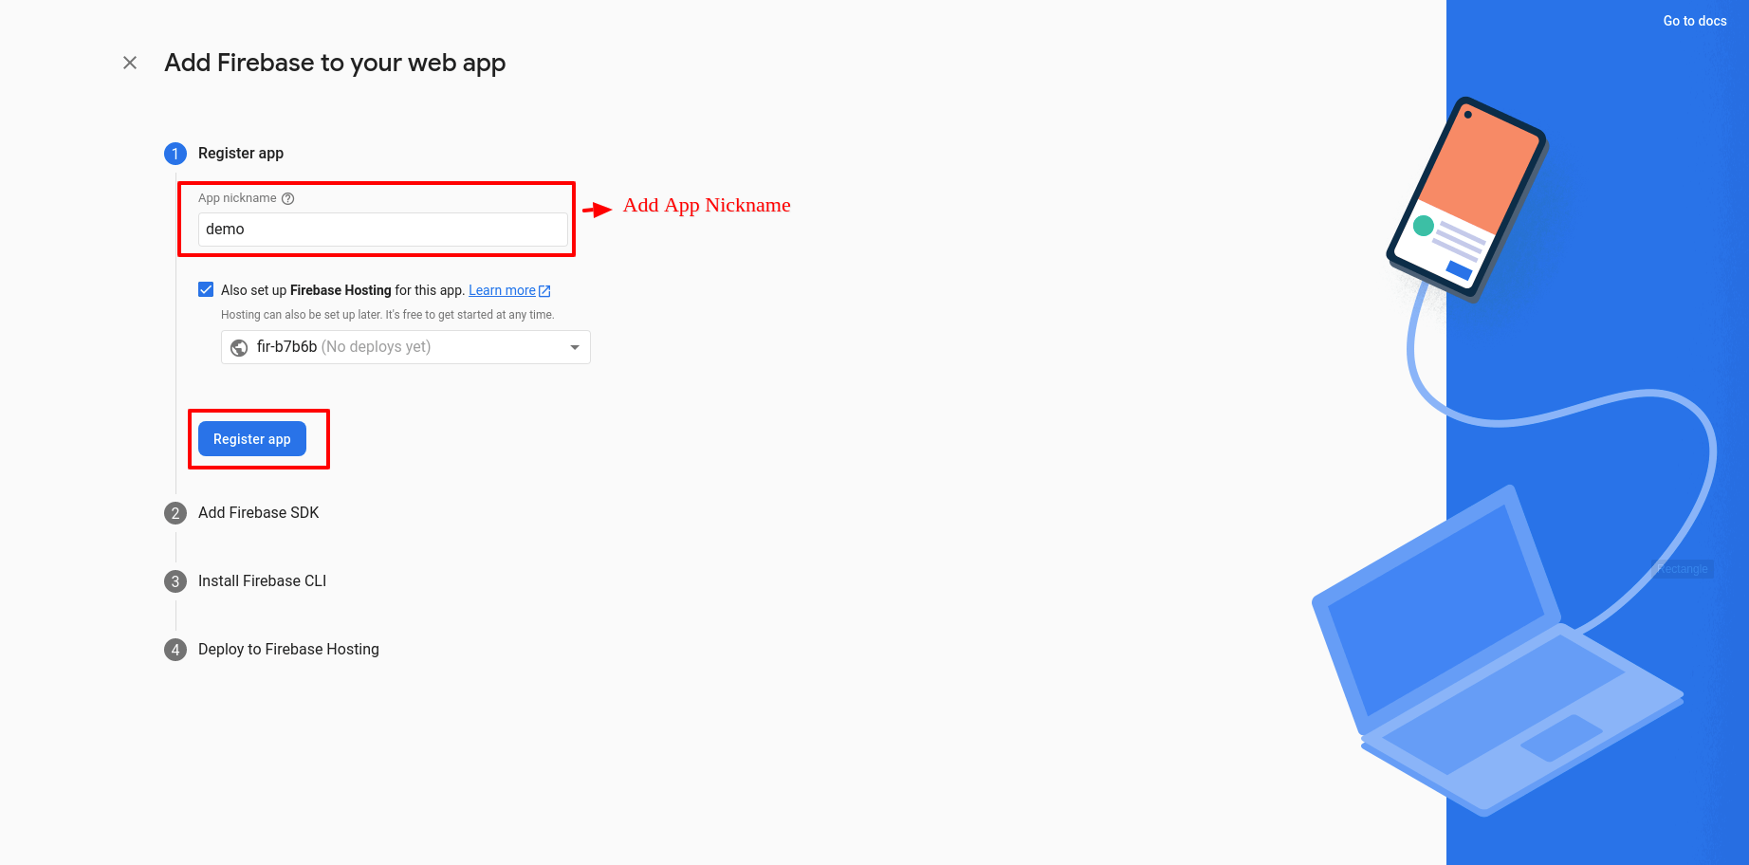Open the Go to docs link

click(1694, 21)
